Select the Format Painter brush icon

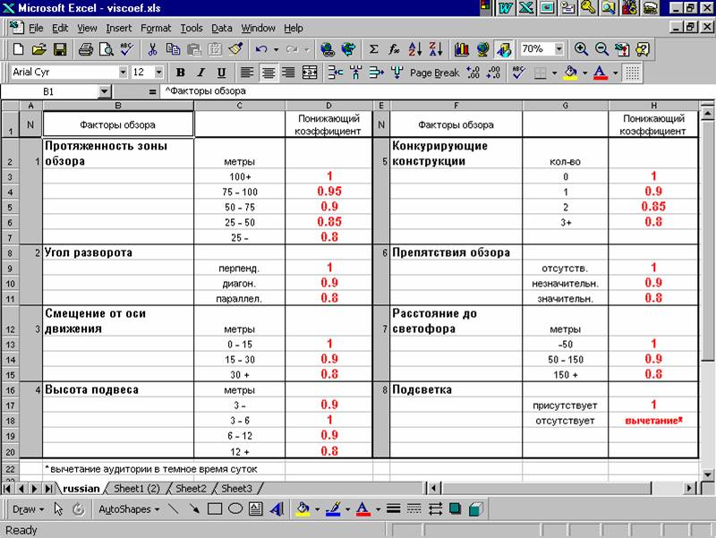235,50
